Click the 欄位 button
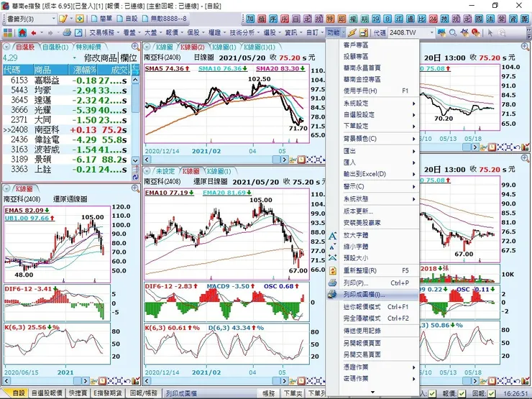Image resolution: width=532 pixels, height=399 pixels. (x=129, y=58)
